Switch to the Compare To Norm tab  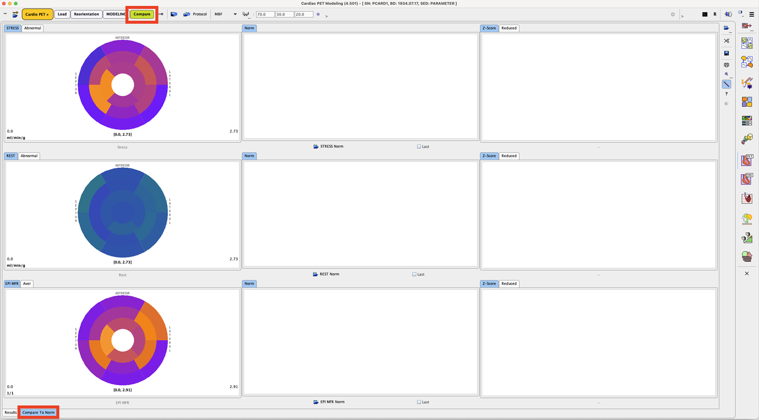point(39,412)
